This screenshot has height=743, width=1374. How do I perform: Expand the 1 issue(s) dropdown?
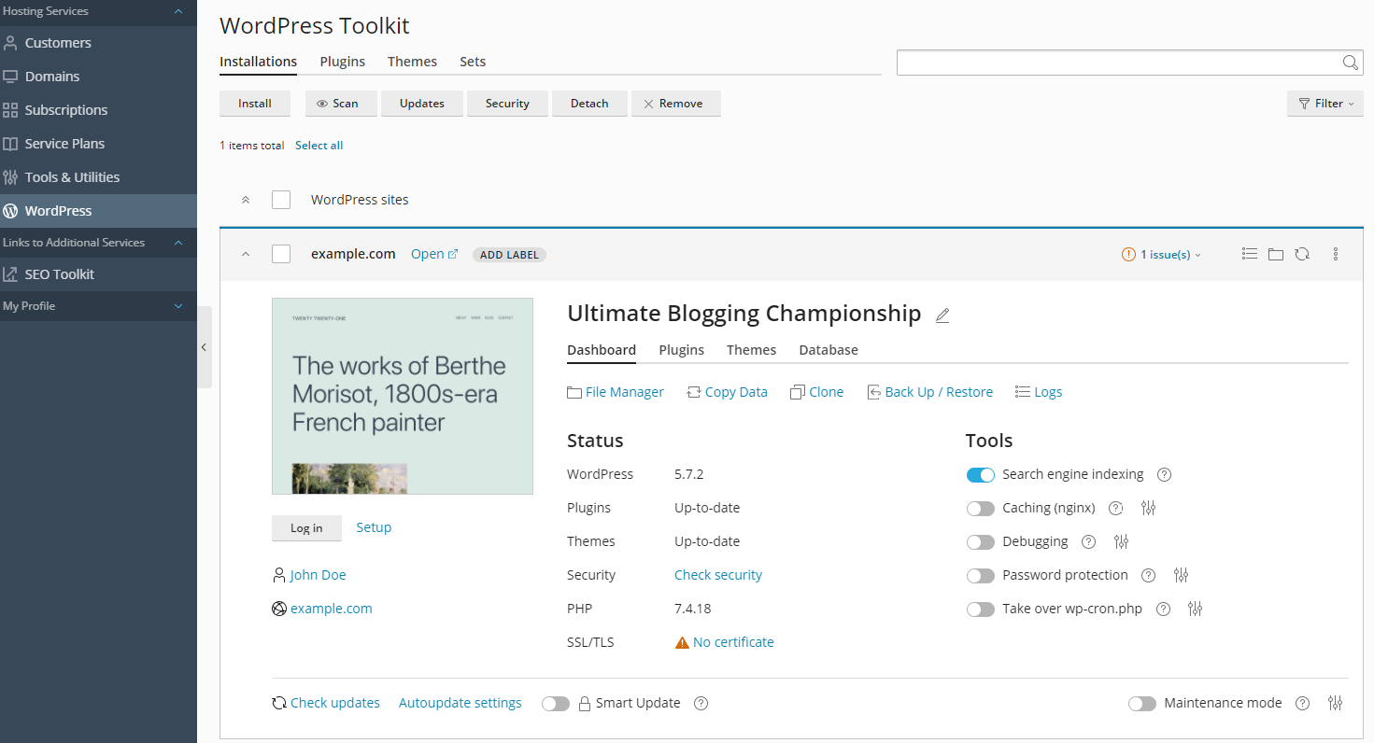click(1163, 255)
